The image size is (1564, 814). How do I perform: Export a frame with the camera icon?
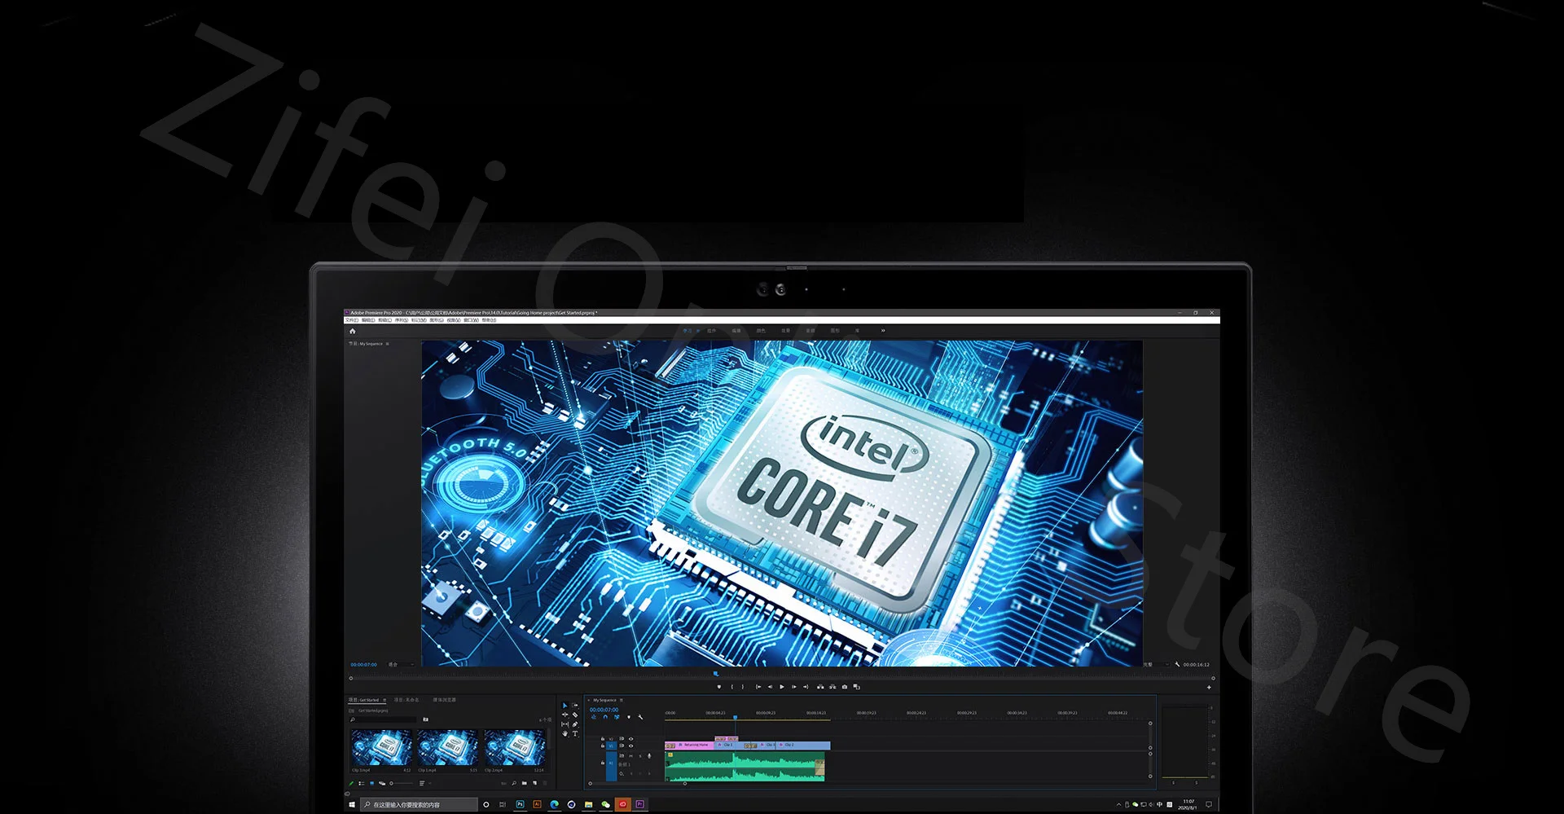(x=844, y=687)
